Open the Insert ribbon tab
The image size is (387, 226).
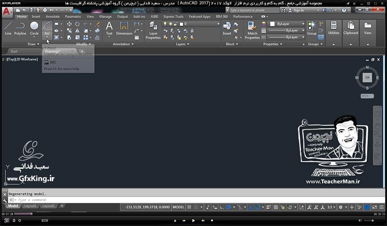click(36, 16)
